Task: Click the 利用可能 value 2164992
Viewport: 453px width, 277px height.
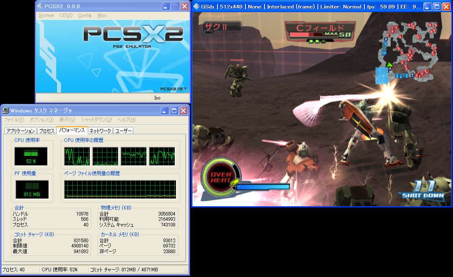Action: (167, 219)
